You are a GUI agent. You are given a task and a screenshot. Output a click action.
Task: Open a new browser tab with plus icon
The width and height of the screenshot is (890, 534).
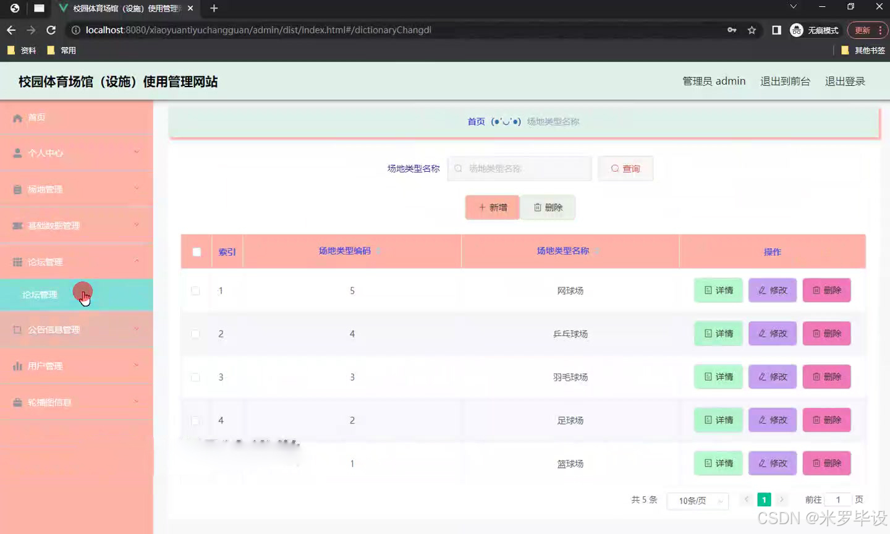click(214, 8)
